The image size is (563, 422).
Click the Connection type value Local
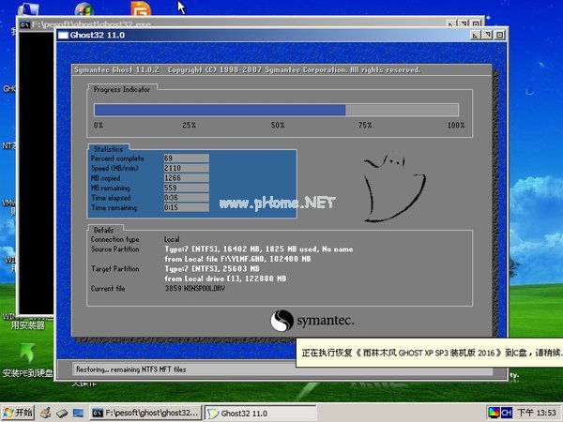click(x=172, y=239)
